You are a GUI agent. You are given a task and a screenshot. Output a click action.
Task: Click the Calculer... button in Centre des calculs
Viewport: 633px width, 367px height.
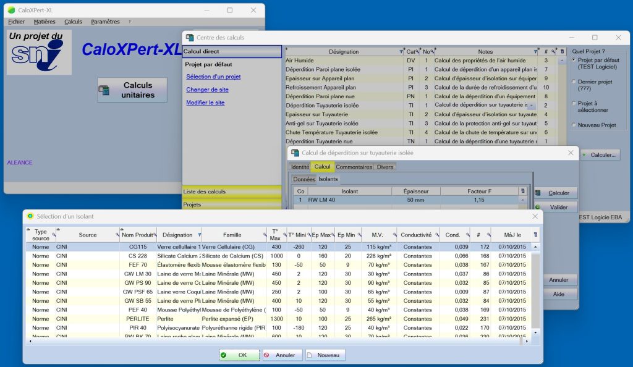[600, 155]
